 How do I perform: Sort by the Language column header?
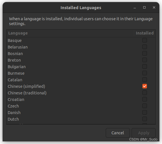pos(70,33)
